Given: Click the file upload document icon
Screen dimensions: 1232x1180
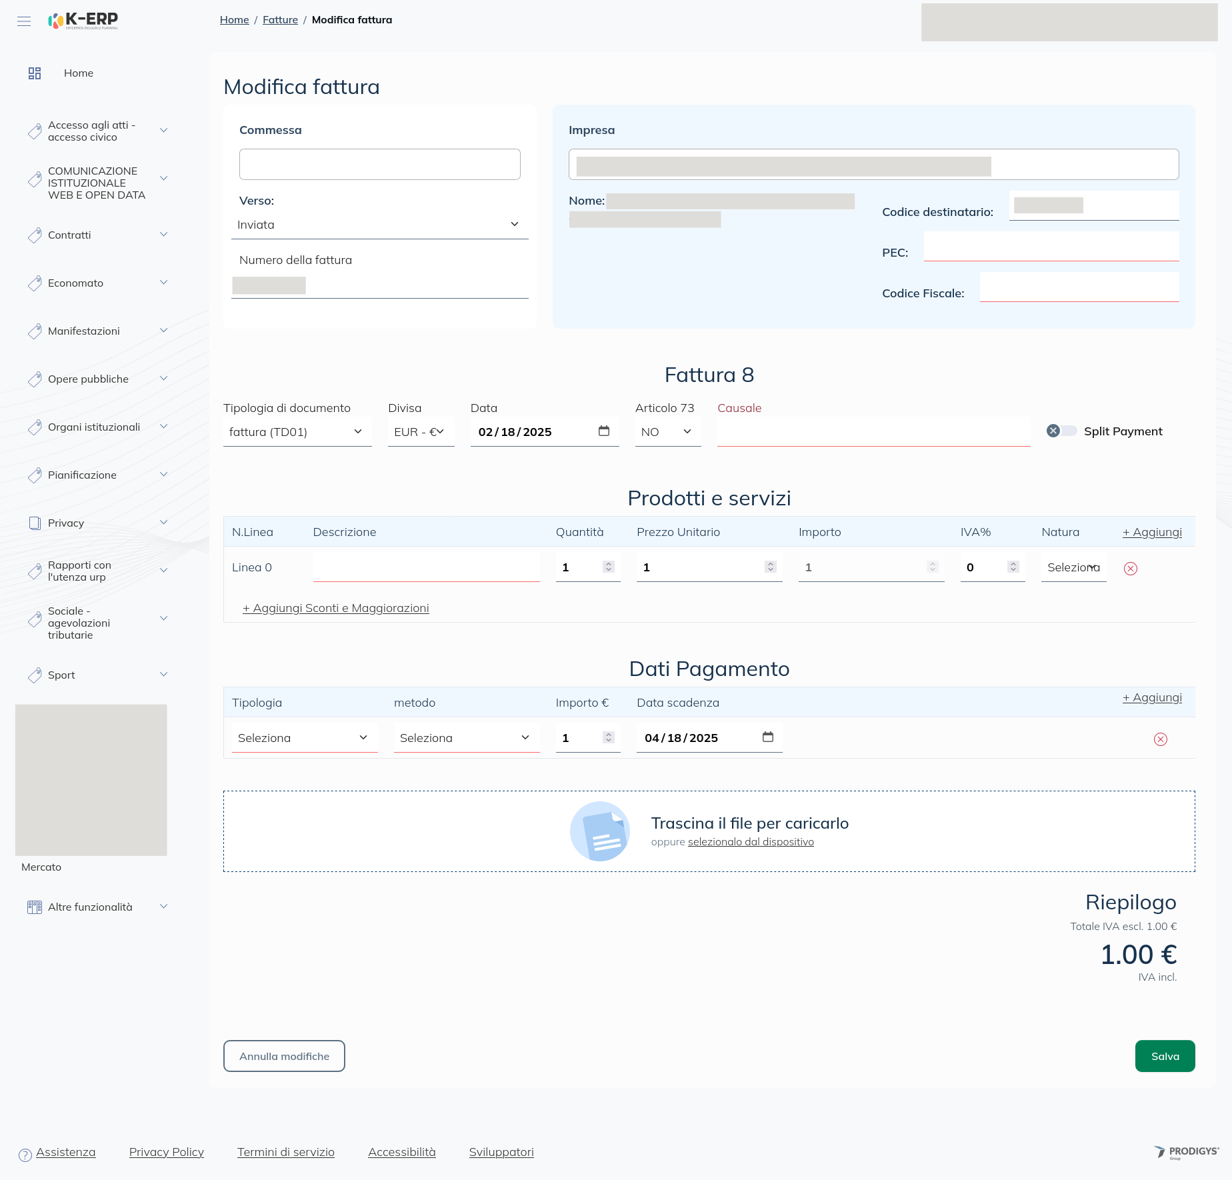Looking at the screenshot, I should click(600, 831).
